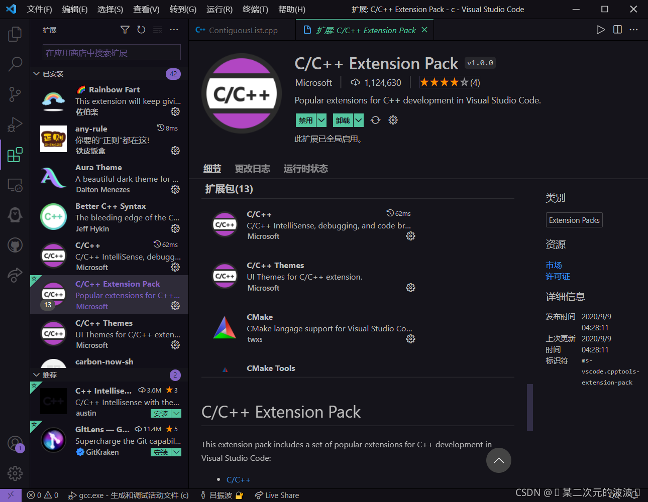
Task: Switch to the 更改日志 changelog tab
Action: pyautogui.click(x=252, y=169)
